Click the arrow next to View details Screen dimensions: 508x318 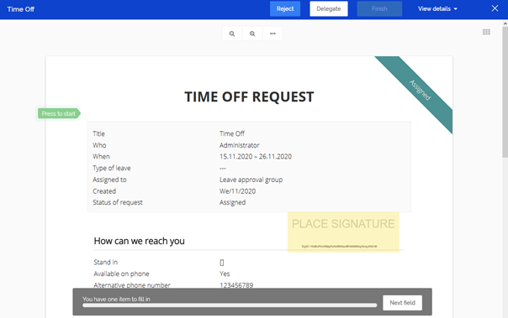point(456,9)
